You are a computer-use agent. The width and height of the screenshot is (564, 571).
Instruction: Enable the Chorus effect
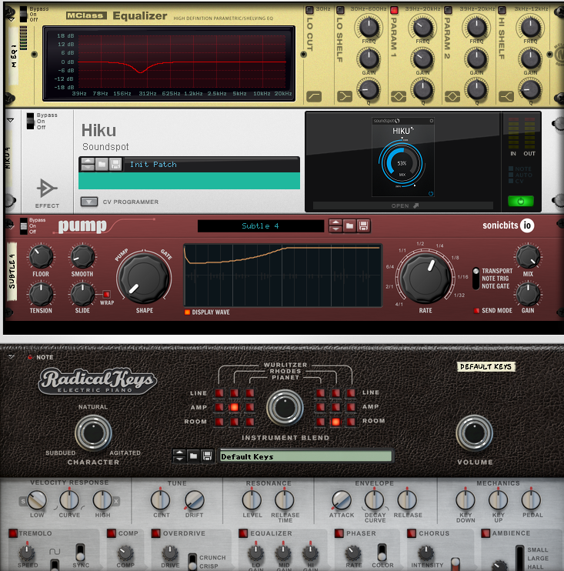click(x=412, y=533)
